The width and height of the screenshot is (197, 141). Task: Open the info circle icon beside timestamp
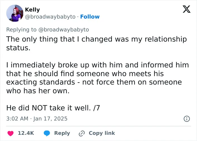coord(187,119)
